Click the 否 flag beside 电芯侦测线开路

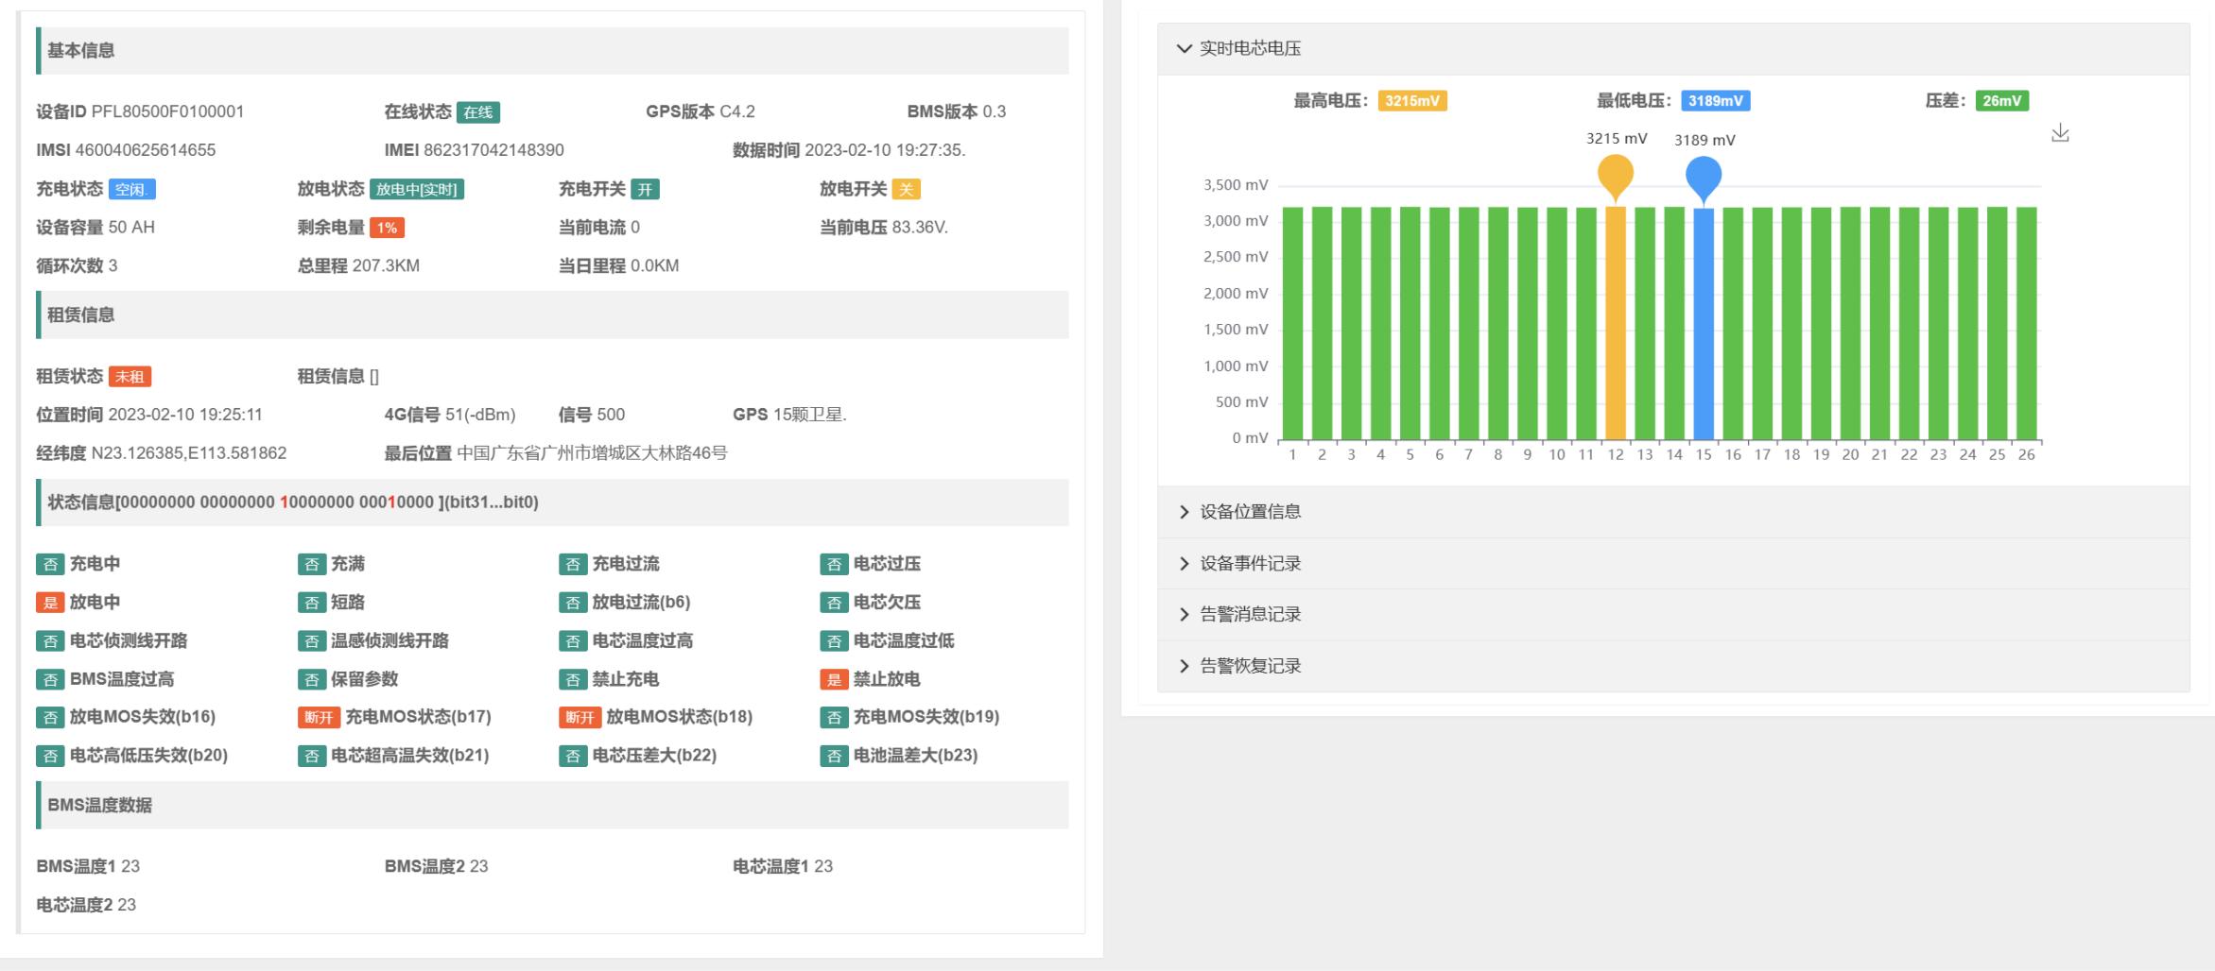(50, 641)
